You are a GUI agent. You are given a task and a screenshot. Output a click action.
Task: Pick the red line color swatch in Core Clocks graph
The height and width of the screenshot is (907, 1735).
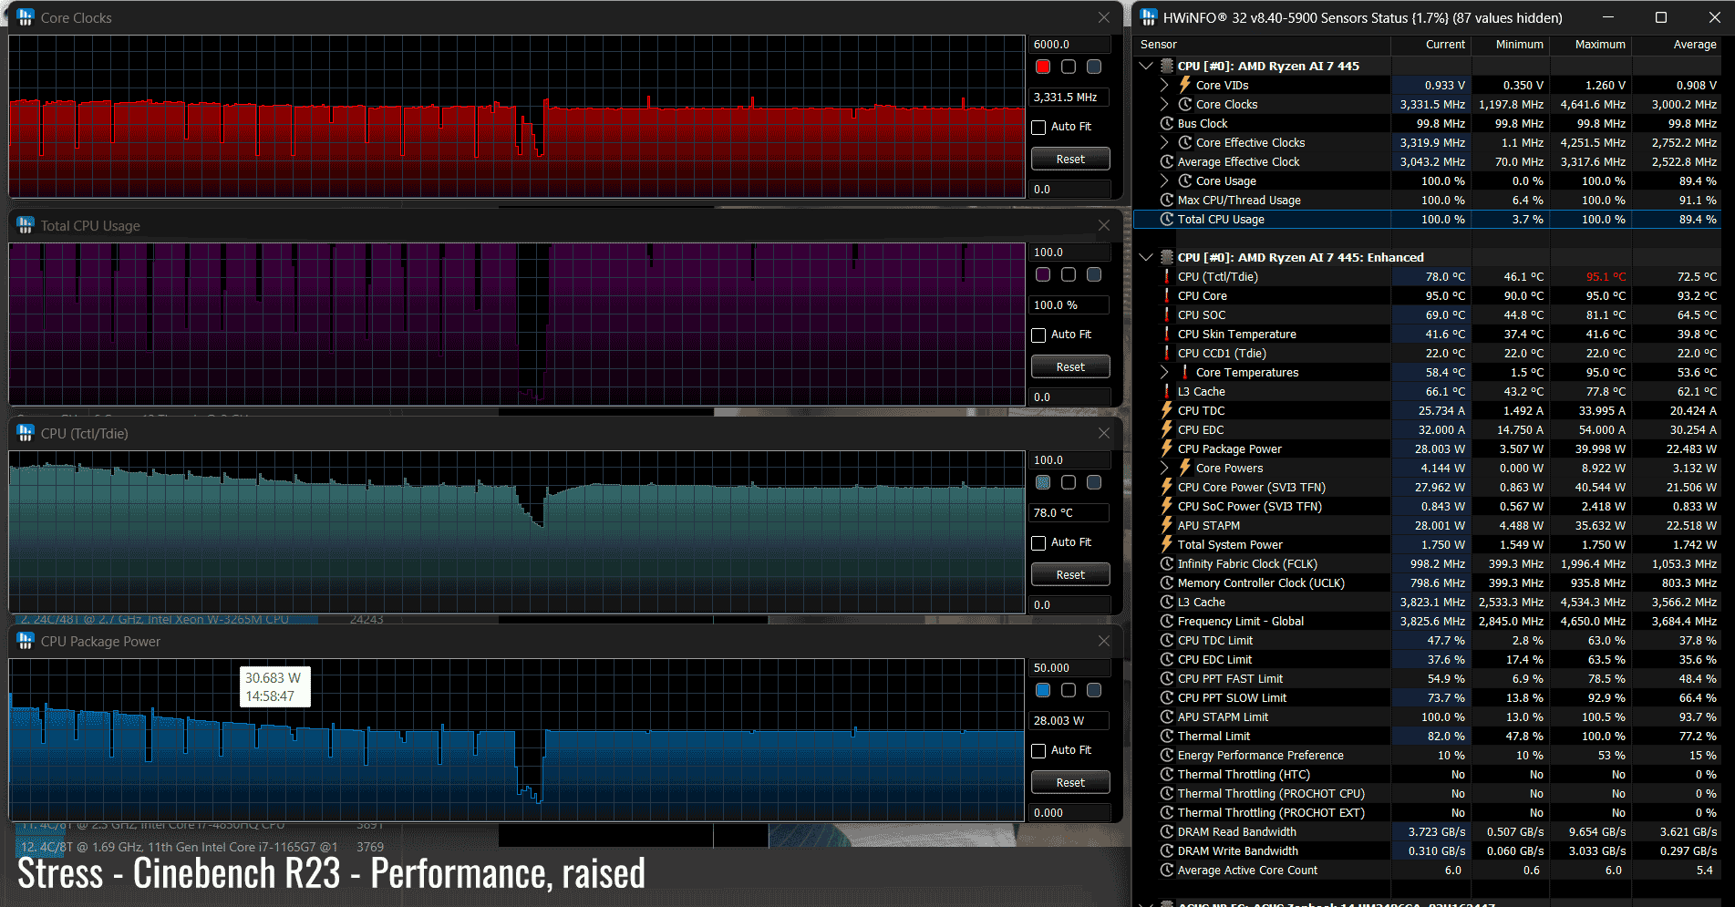click(x=1043, y=67)
